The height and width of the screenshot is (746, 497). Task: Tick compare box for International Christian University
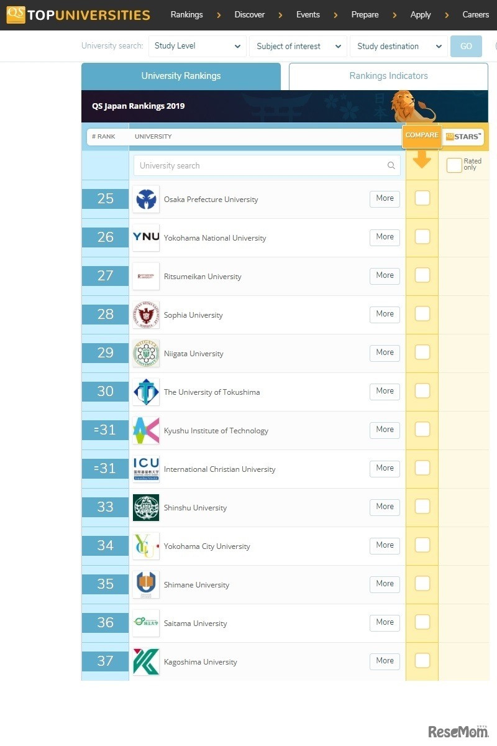tap(422, 468)
